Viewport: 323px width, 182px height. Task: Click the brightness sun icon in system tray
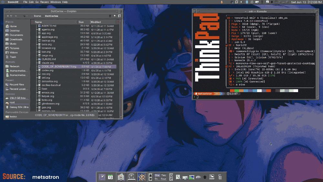pyautogui.click(x=252, y=2)
